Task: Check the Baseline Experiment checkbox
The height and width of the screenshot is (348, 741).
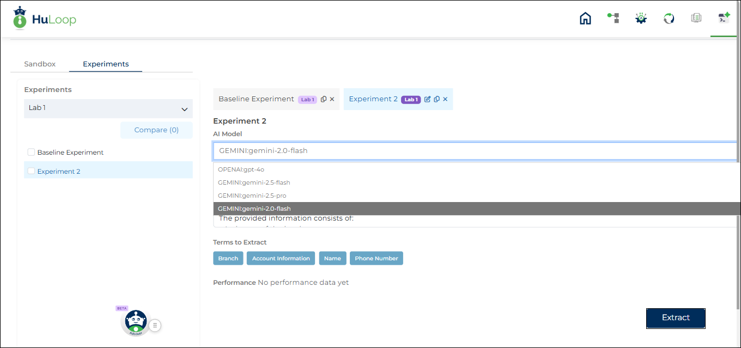Action: [x=32, y=152]
